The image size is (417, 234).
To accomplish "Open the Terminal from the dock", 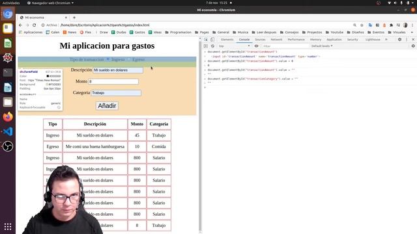I will (8, 72).
